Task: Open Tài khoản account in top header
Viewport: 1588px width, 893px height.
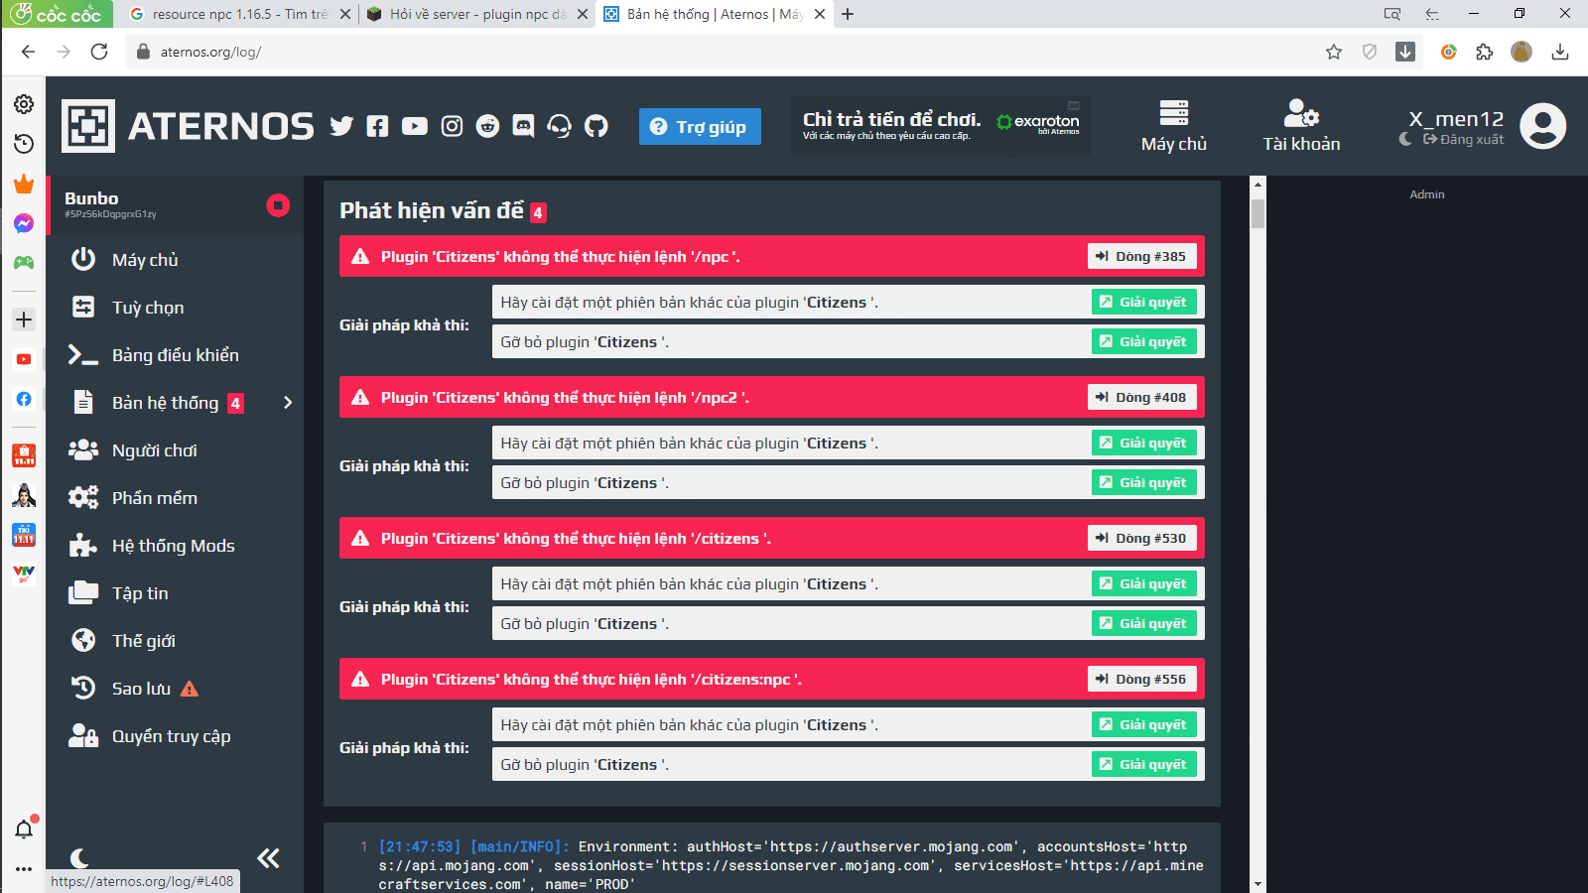Action: pyautogui.click(x=1301, y=126)
